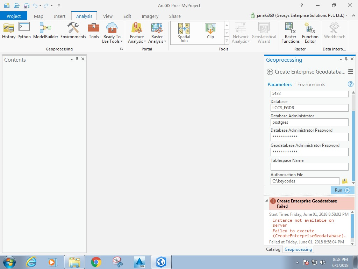Open the Tools toolbox
The width and height of the screenshot is (358, 269).
94,31
